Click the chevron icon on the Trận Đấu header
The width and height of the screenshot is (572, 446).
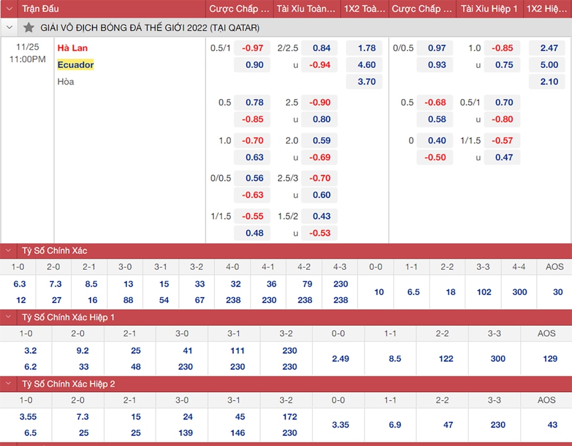point(9,9)
